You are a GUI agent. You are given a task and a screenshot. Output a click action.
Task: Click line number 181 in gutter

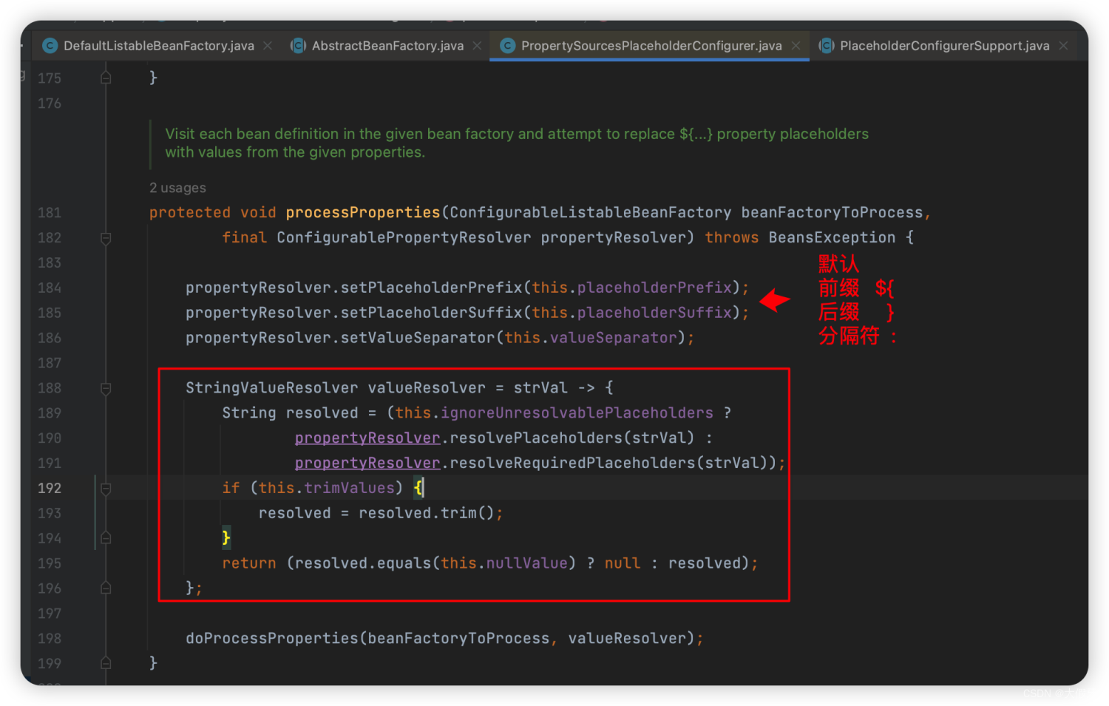(x=50, y=213)
